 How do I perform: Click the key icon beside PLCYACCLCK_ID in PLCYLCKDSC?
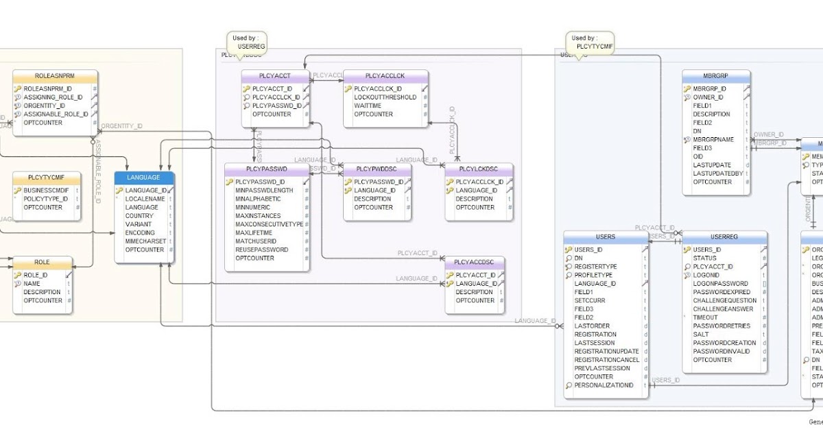[451, 180]
